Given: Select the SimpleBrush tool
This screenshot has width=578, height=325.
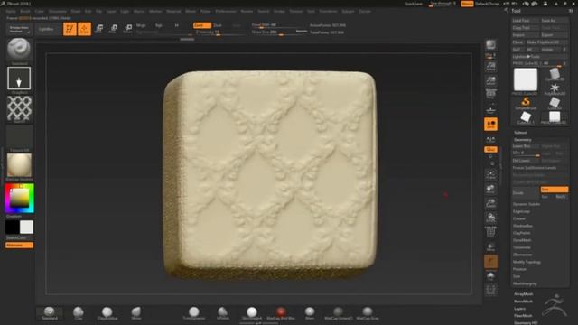Looking at the screenshot, I should tap(526, 102).
